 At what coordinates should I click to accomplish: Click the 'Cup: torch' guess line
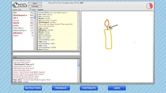tap(43, 42)
